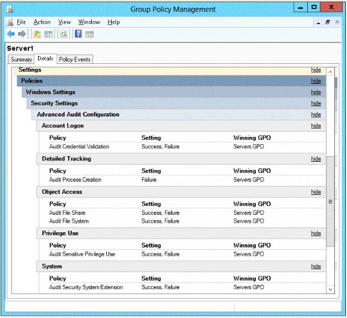Viewport: 347px width, 318px height.
Task: Hide the Account Logon section
Action: (316, 126)
